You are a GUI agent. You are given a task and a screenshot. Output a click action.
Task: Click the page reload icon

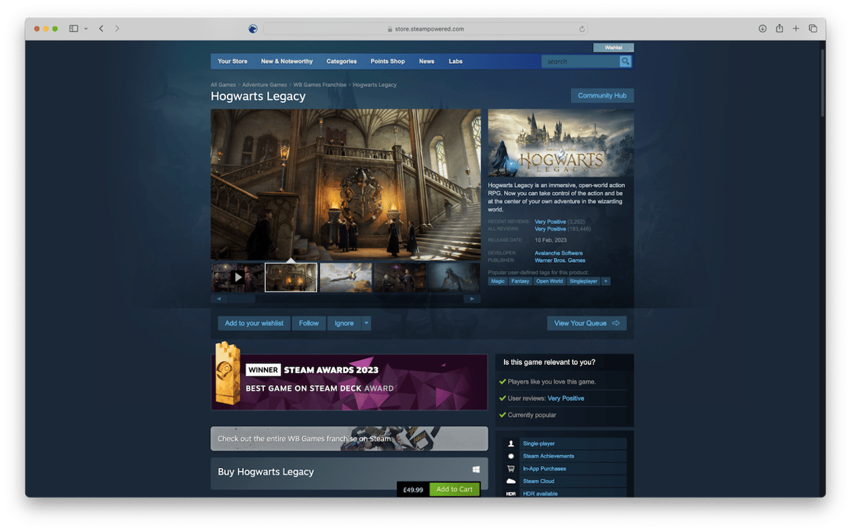pos(582,29)
